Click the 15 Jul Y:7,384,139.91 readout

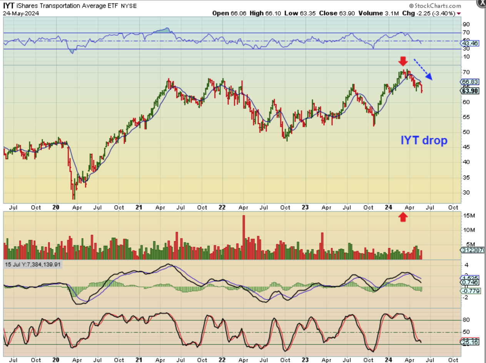(33, 265)
